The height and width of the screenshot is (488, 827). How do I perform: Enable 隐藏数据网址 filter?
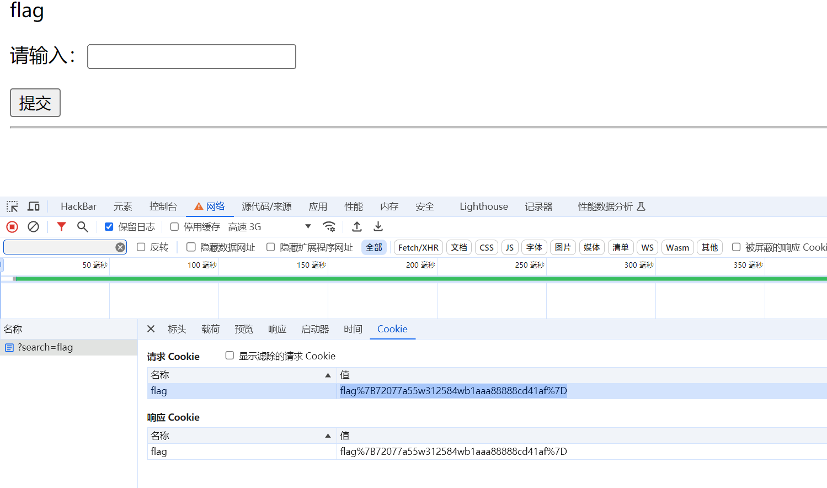point(191,247)
